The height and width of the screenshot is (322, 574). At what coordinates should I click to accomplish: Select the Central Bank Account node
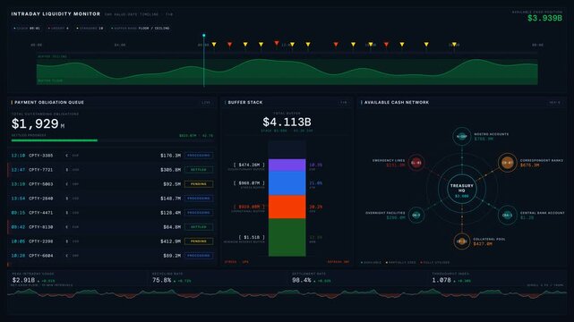point(508,215)
